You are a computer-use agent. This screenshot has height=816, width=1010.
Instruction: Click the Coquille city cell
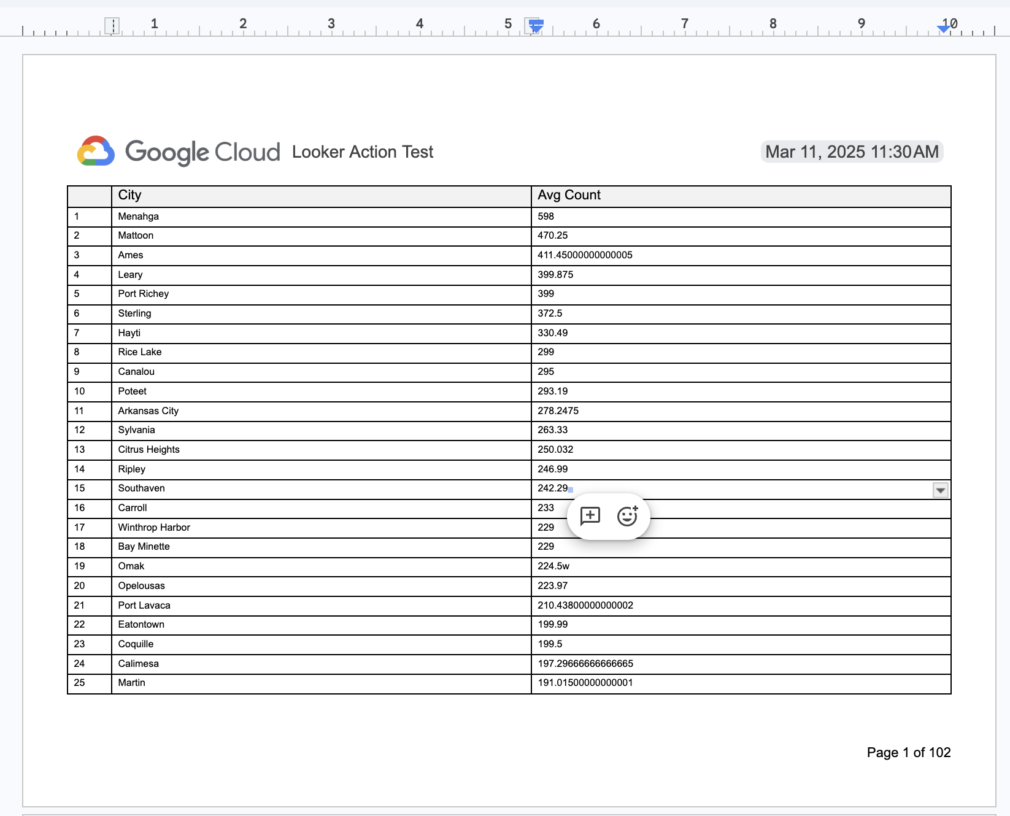click(x=321, y=644)
